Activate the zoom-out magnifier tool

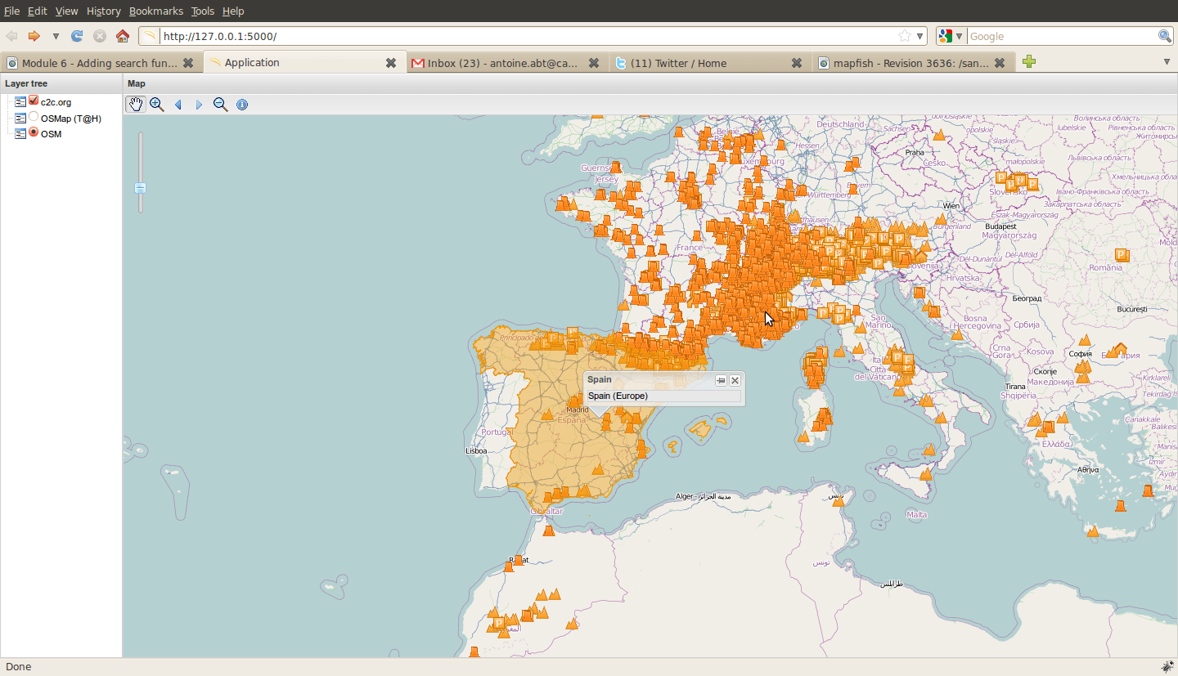tap(220, 104)
